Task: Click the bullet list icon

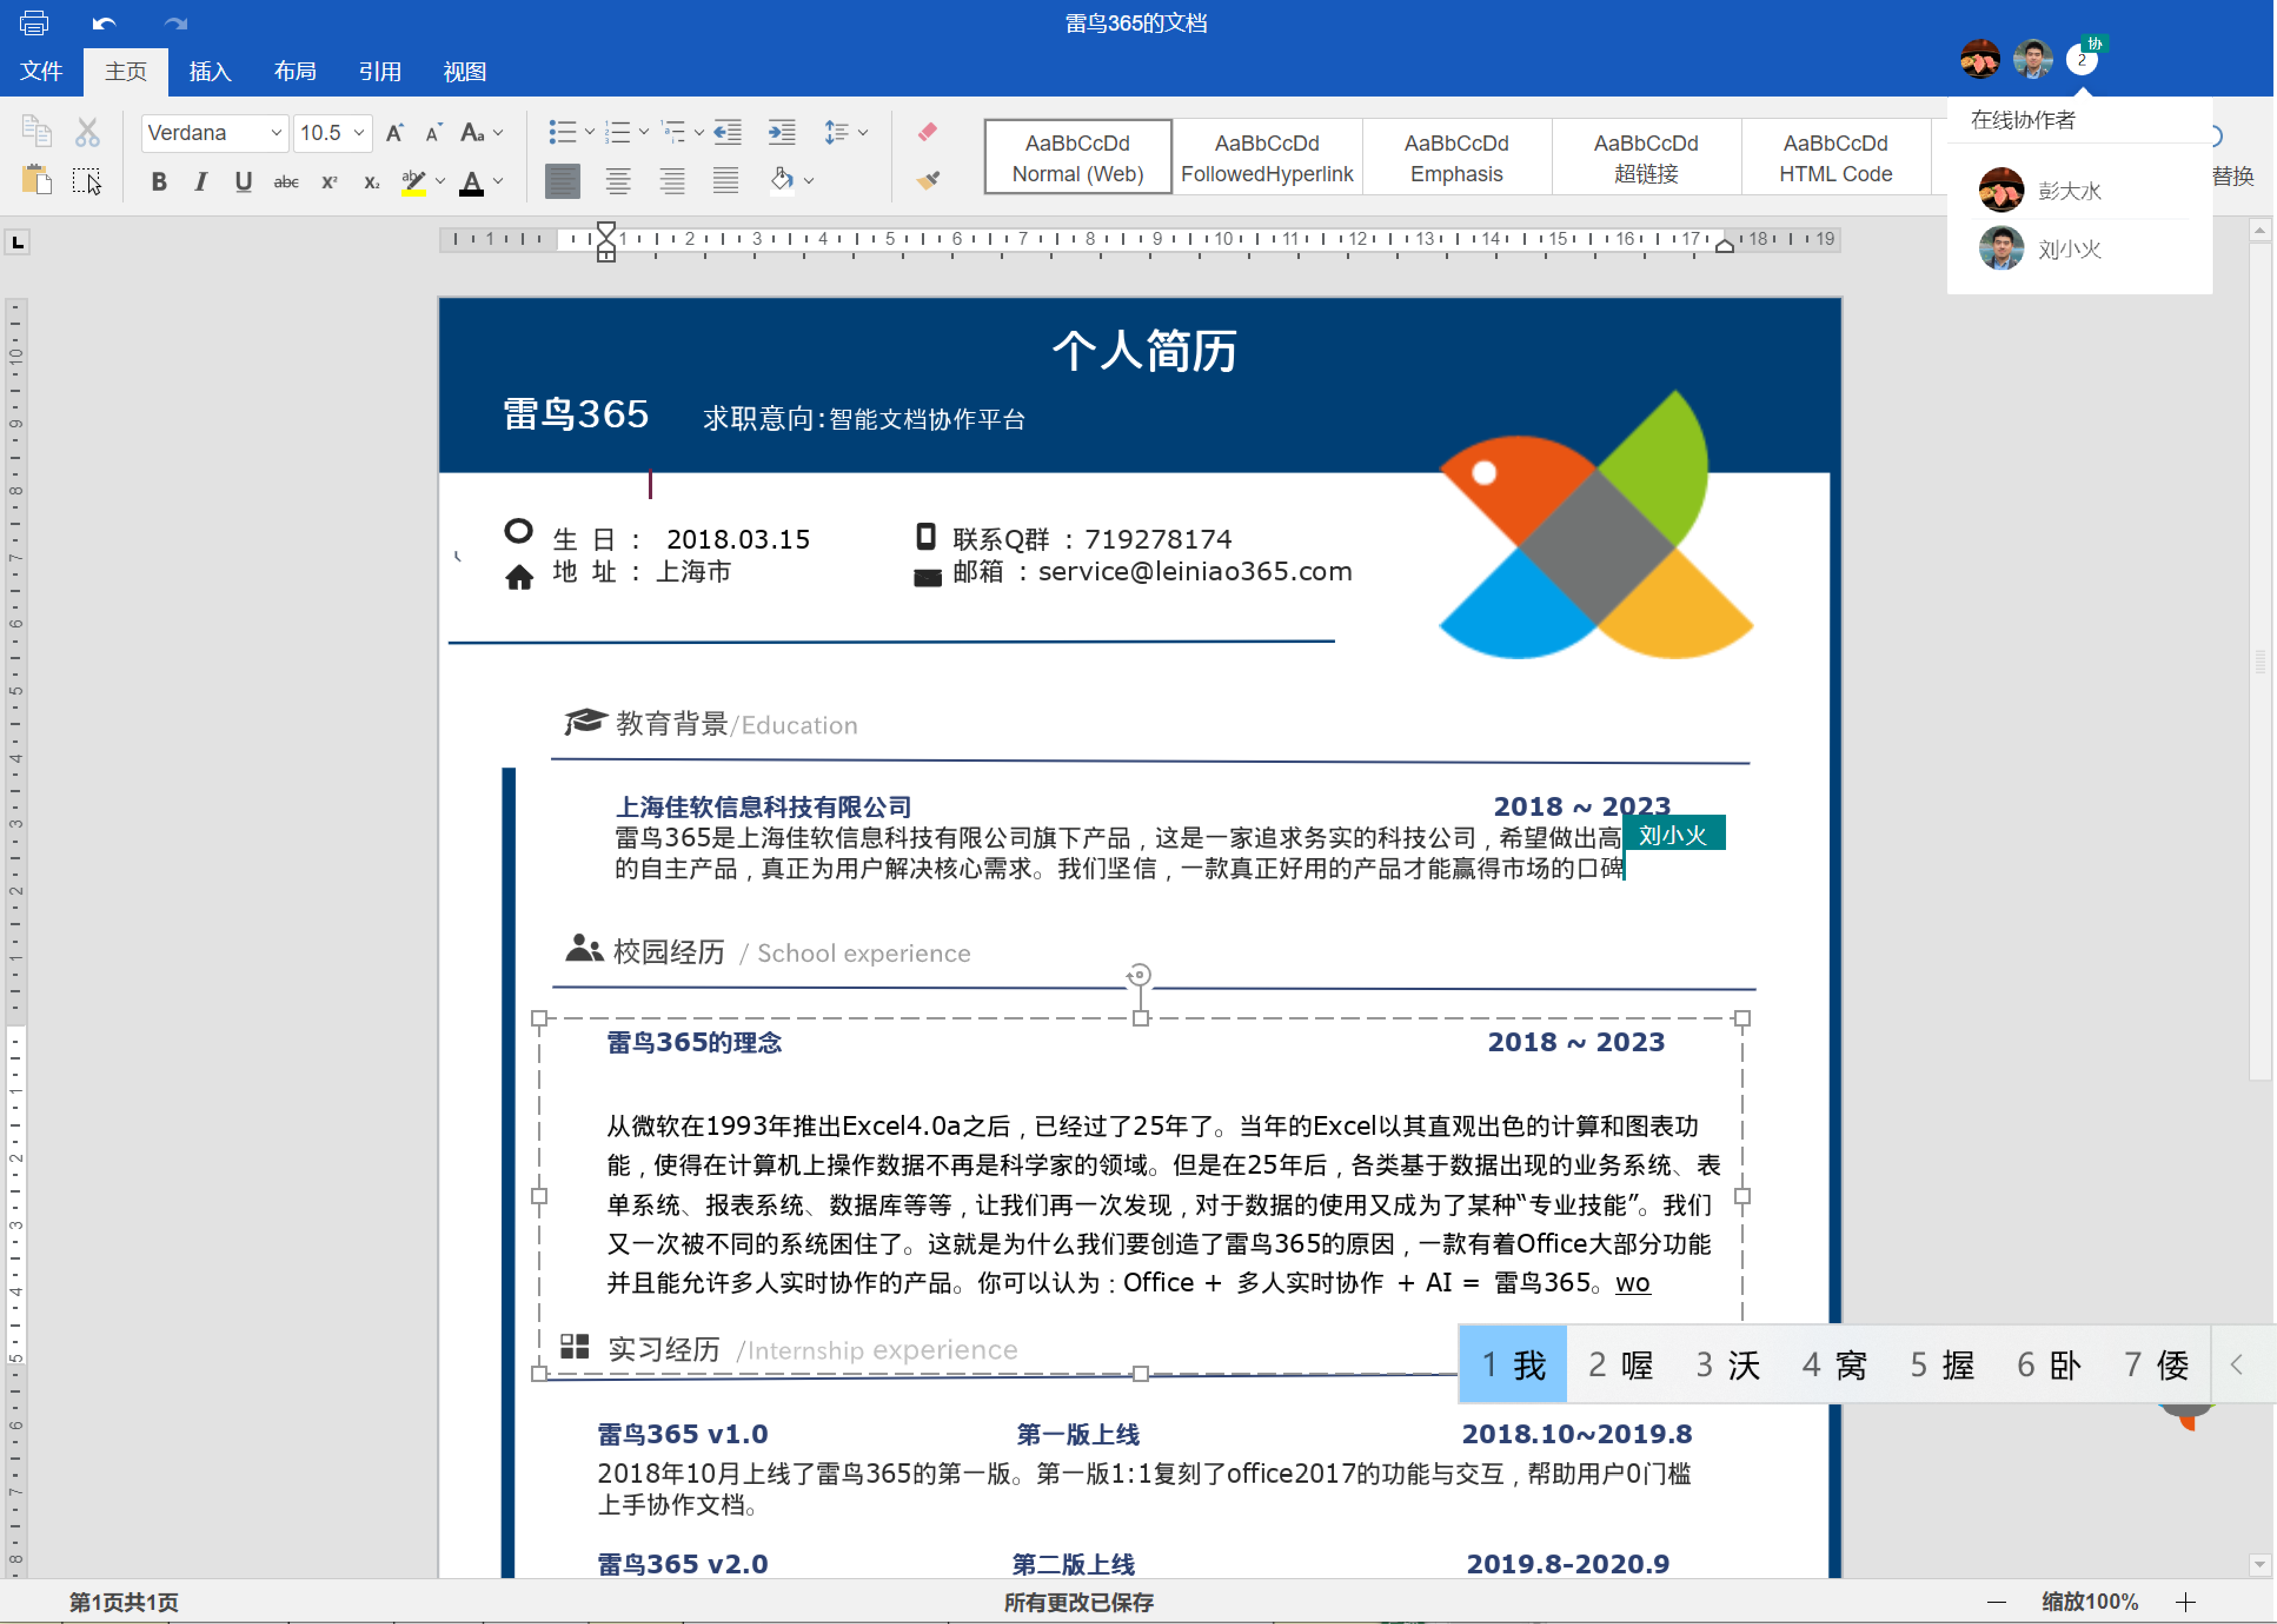Action: pos(563,132)
